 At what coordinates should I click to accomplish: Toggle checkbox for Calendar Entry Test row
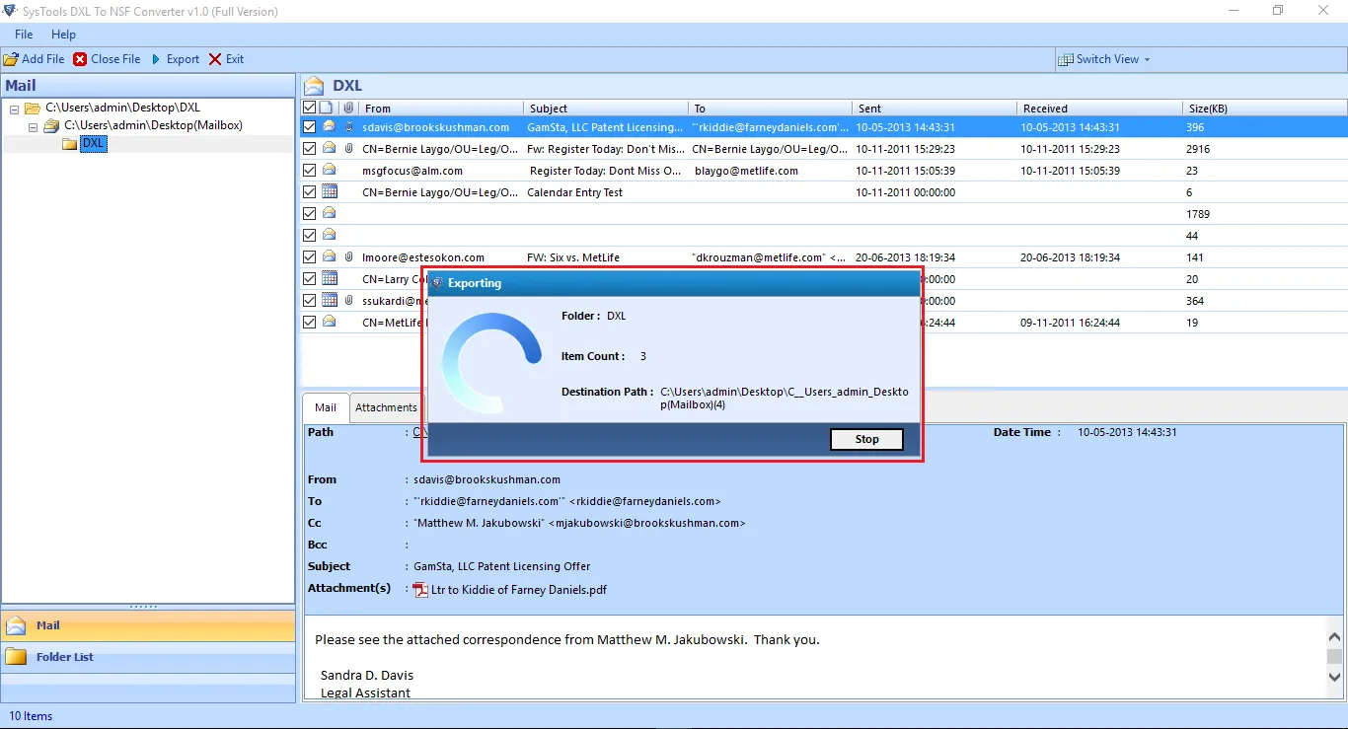(x=310, y=192)
